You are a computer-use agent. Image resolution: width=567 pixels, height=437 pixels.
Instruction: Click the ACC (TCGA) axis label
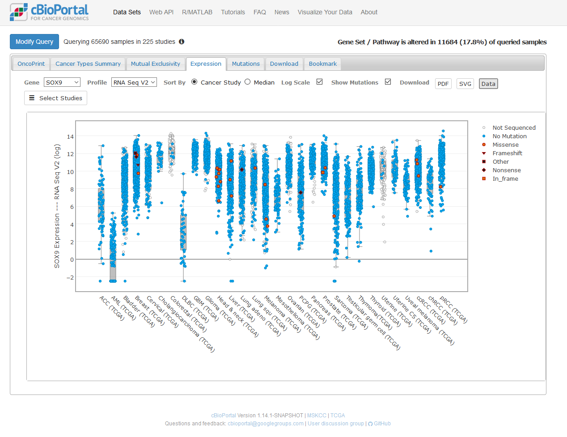click(112, 308)
